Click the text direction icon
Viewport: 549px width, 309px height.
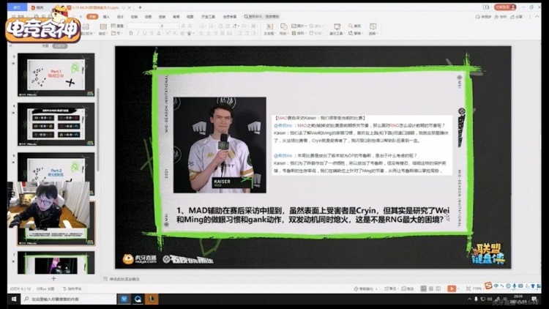pos(236,26)
